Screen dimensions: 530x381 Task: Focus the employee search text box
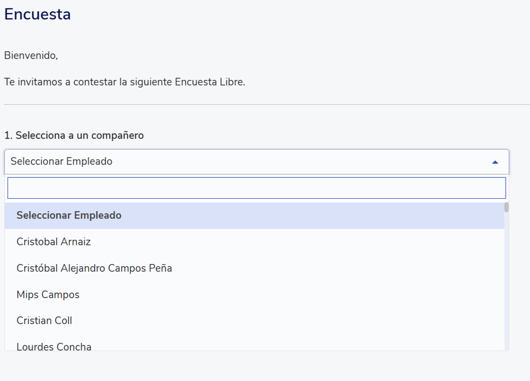257,188
